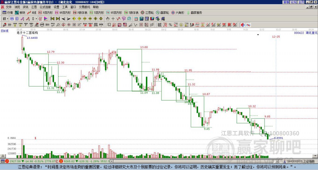Toggle the infinity symbol button
The width and height of the screenshot is (318, 170).
coord(248,25)
